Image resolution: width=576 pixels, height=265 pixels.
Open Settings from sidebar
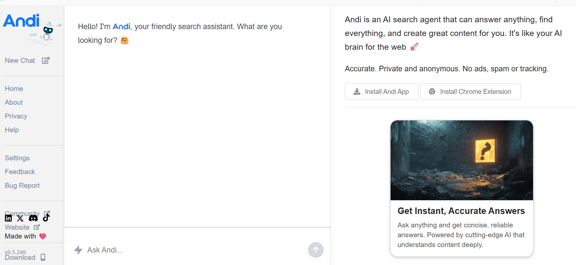pyautogui.click(x=17, y=158)
